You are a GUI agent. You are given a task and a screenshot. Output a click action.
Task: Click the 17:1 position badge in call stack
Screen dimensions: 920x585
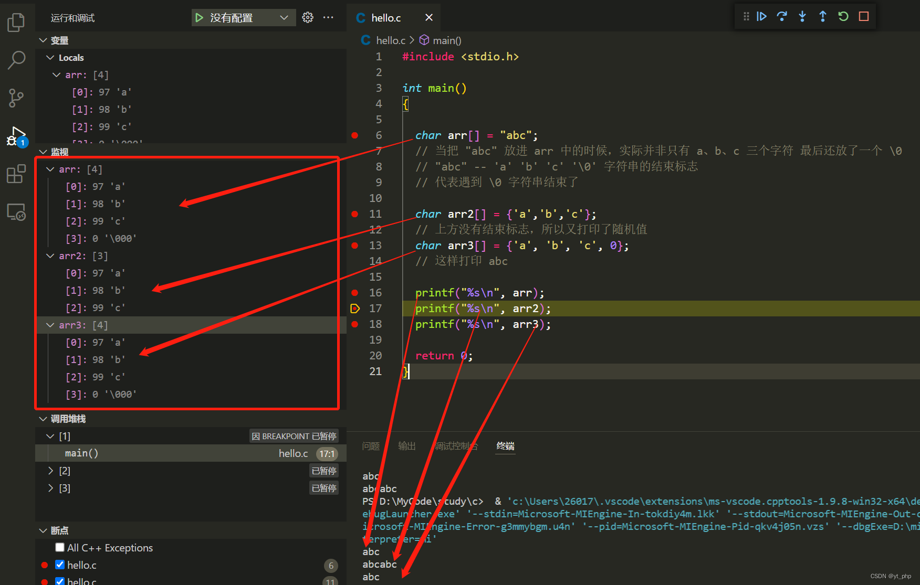click(327, 453)
